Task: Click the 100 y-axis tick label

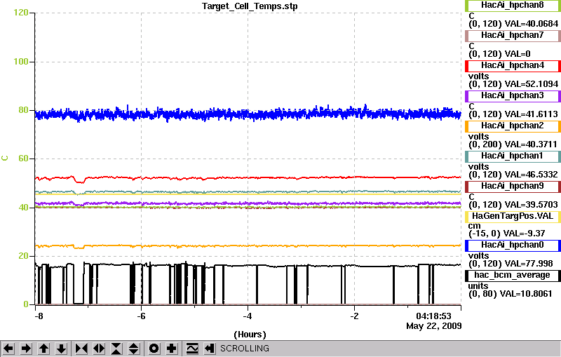Action: tap(21, 62)
